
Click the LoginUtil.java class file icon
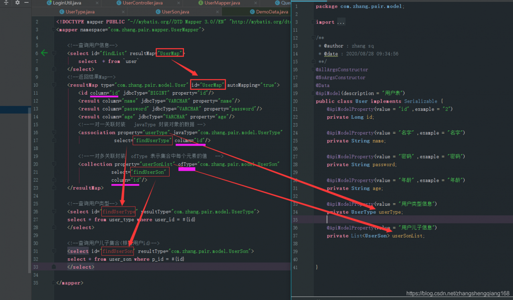49,3
